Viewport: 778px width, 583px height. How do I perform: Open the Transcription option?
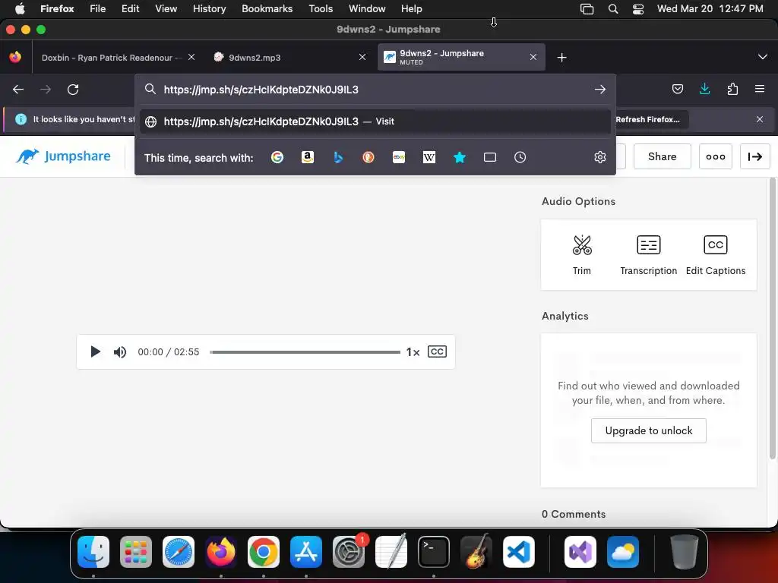pos(649,255)
